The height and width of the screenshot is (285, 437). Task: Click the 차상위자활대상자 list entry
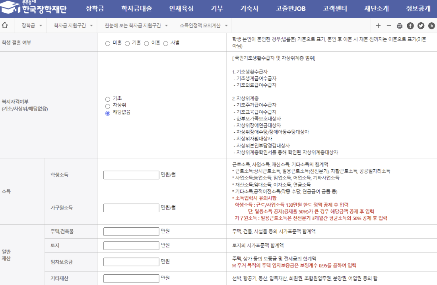tap(253, 138)
